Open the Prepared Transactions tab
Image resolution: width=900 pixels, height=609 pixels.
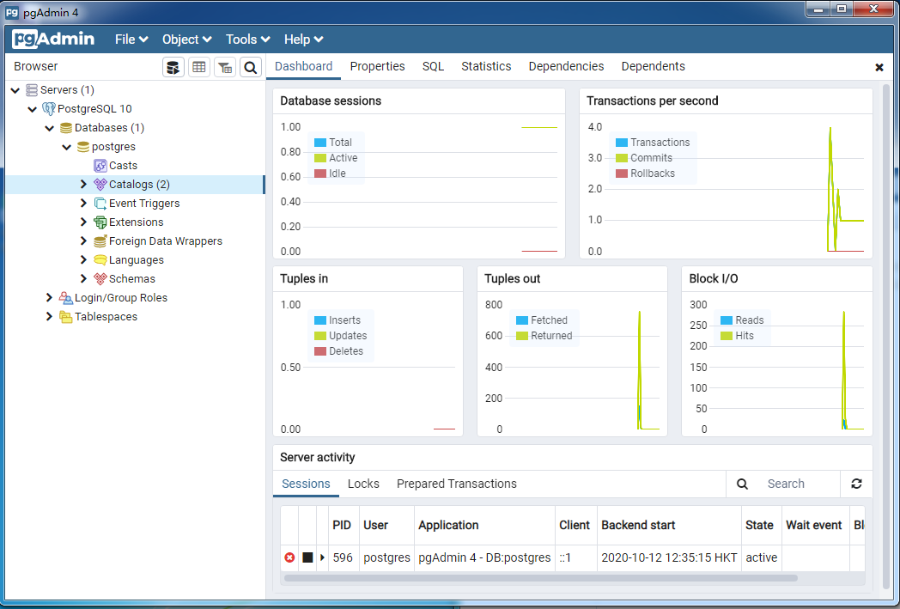(456, 484)
